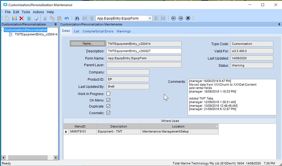Click into the Description text field
Viewport: 282px width, 166px height.
click(x=143, y=51)
